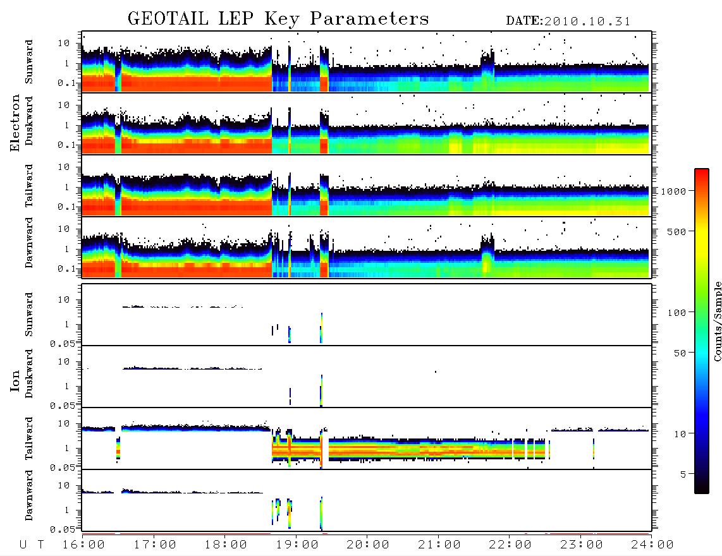The height and width of the screenshot is (556, 722).
Task: Click the 23:00 time axis label
Action: 582,545
